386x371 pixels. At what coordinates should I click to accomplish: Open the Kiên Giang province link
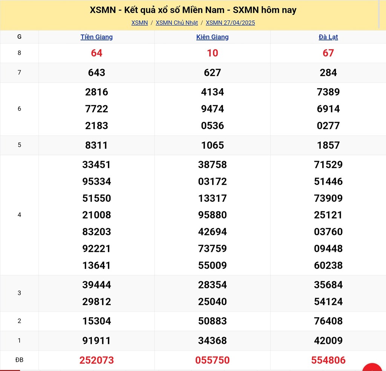coord(212,37)
